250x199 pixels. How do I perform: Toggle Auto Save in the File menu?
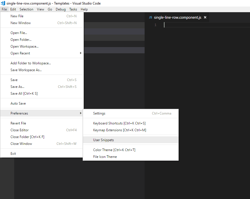tap(18, 103)
